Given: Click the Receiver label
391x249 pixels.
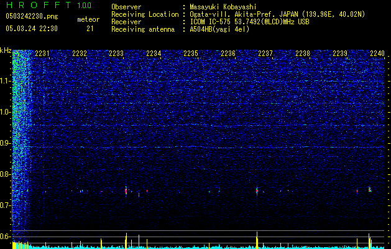Looking at the screenshot, I should tap(126, 22).
